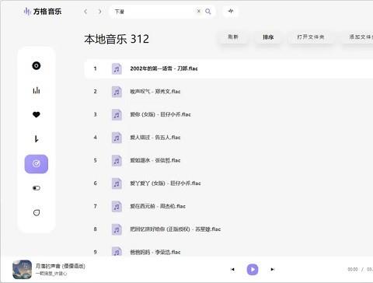Viewport: 373px width, 283px height.
Task: Clear the search box with the X
Action: (x=199, y=11)
